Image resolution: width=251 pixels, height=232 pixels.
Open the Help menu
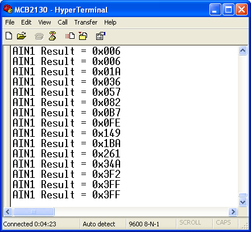click(x=110, y=22)
